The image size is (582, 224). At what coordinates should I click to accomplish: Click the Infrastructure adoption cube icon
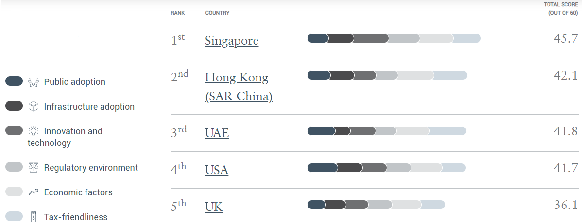34,107
